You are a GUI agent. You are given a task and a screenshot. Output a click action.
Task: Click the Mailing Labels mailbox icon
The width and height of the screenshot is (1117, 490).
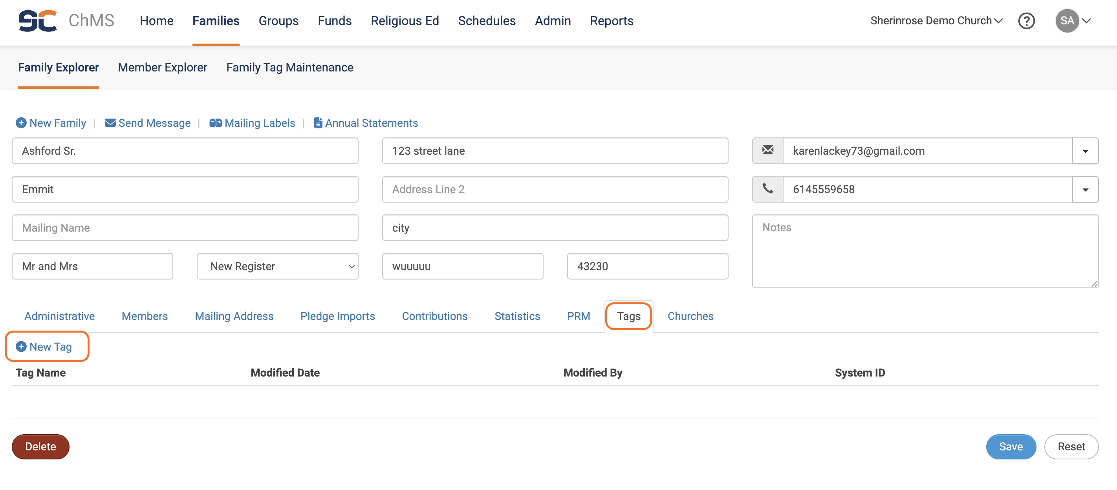pos(215,123)
